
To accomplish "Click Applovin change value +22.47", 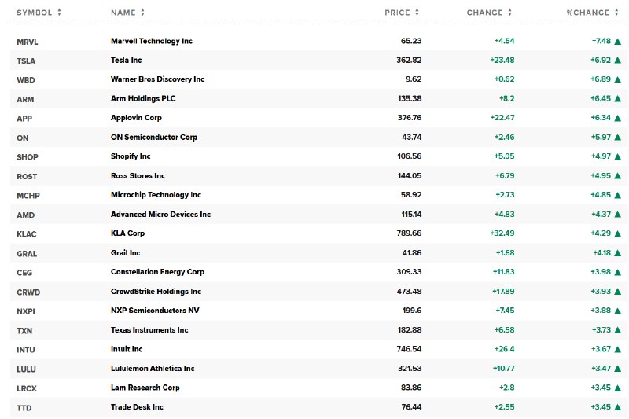I will click(x=502, y=118).
